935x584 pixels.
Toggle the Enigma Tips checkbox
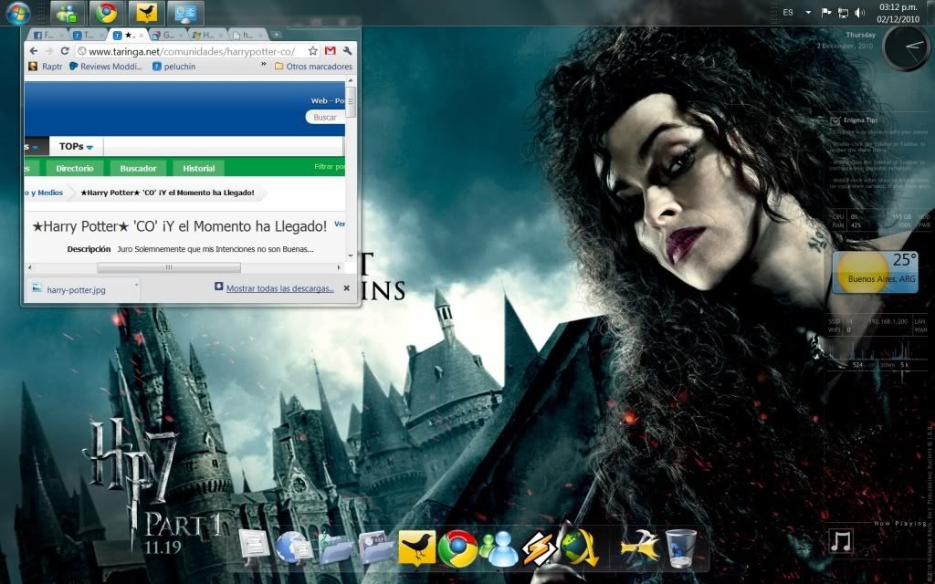pos(835,120)
